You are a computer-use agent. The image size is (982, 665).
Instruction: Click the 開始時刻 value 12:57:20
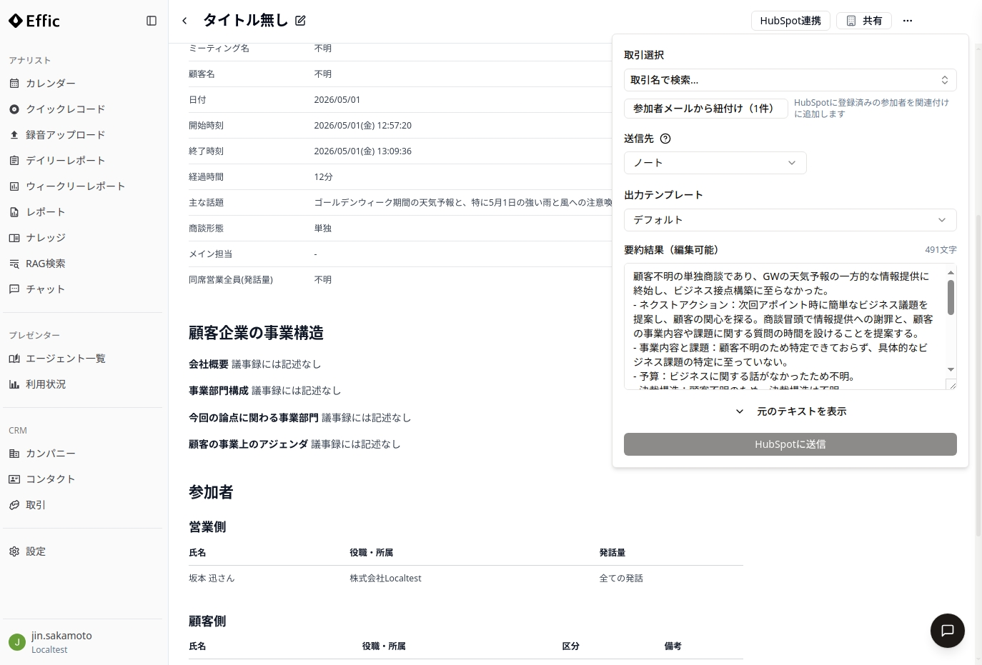pyautogui.click(x=362, y=126)
